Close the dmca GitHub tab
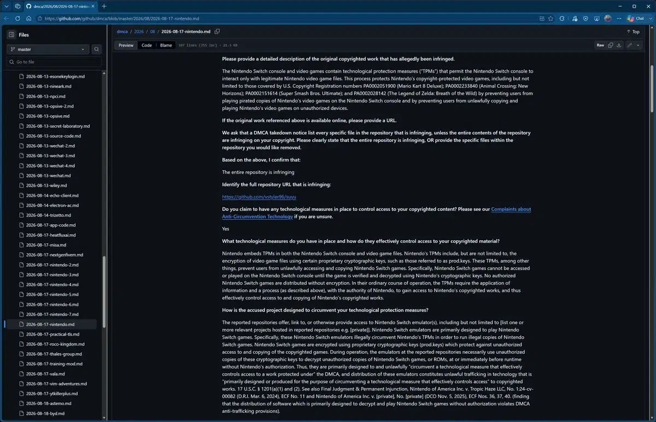This screenshot has width=656, height=422. (93, 6)
